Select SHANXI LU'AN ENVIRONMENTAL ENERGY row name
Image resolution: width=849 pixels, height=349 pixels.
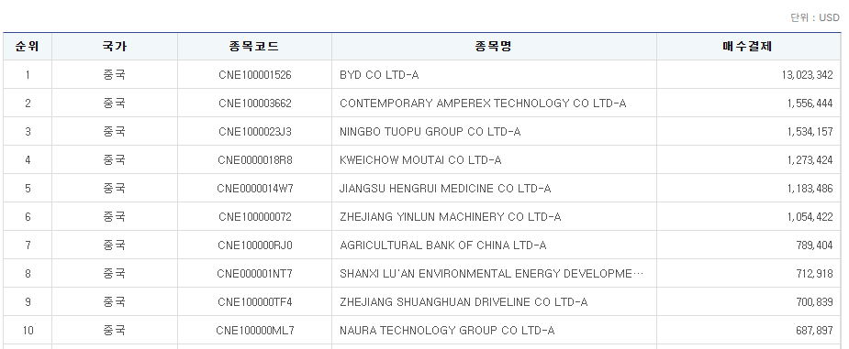492,274
